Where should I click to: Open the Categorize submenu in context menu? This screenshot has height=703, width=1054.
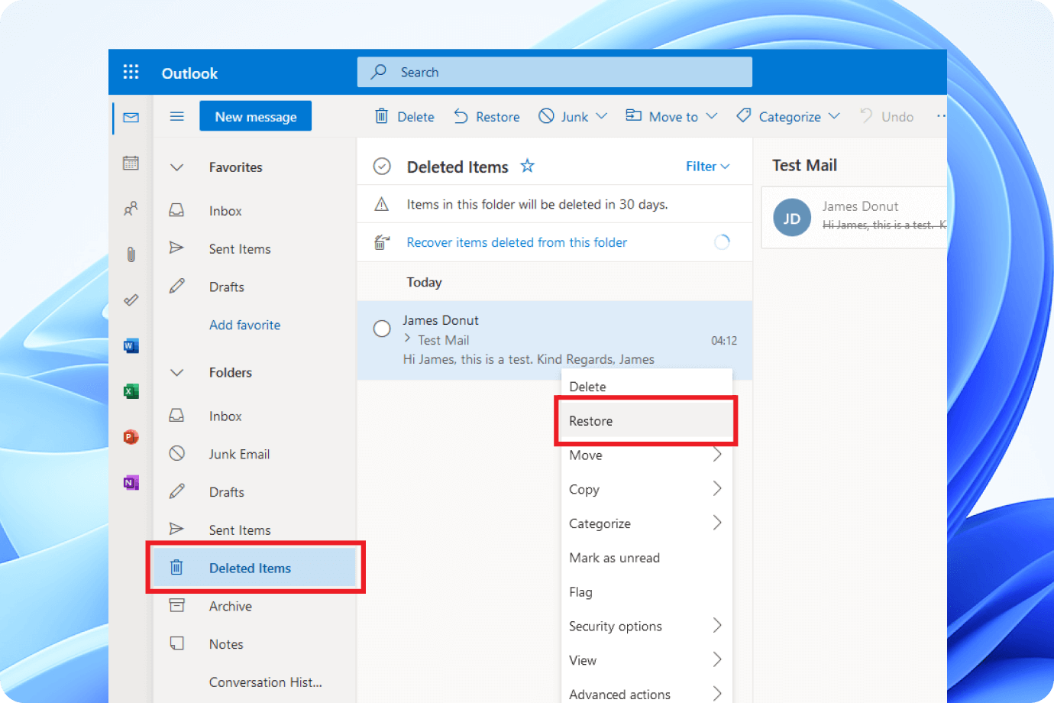coord(647,524)
